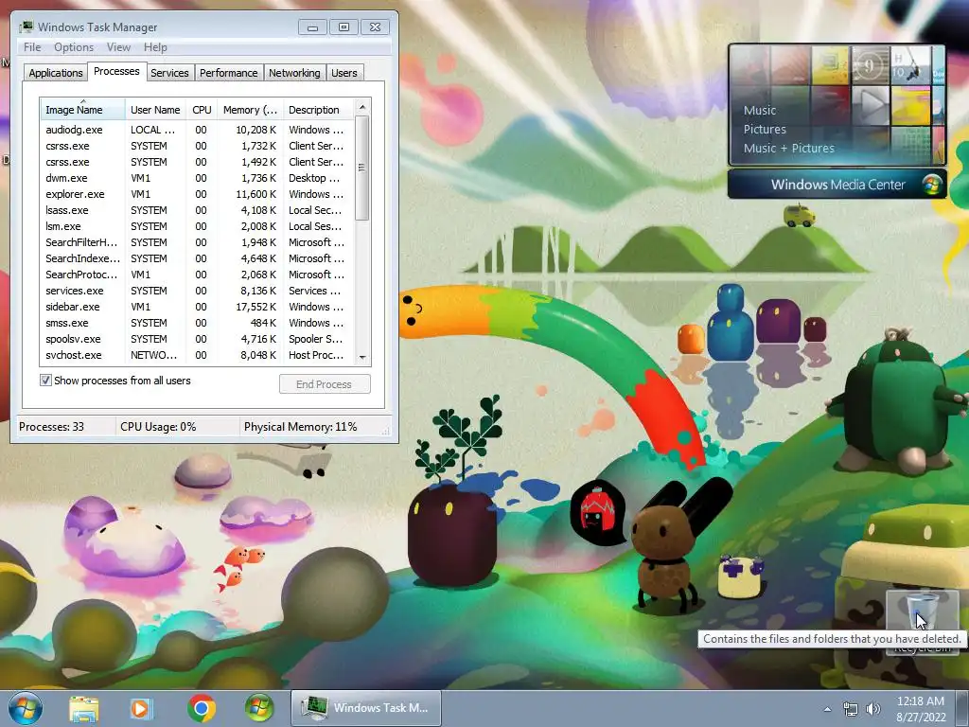Switch to the Users tab
Viewport: 969px width, 727px height.
(344, 73)
